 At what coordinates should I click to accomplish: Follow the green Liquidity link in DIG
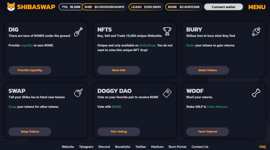point(27,45)
